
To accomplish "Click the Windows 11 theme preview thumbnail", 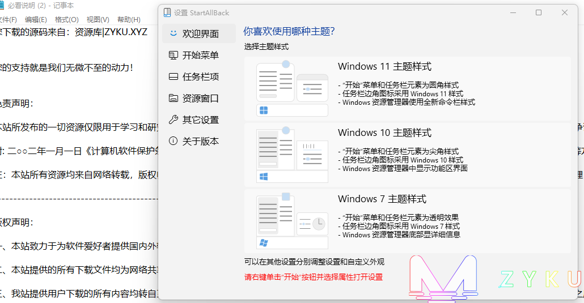I will pos(293,88).
